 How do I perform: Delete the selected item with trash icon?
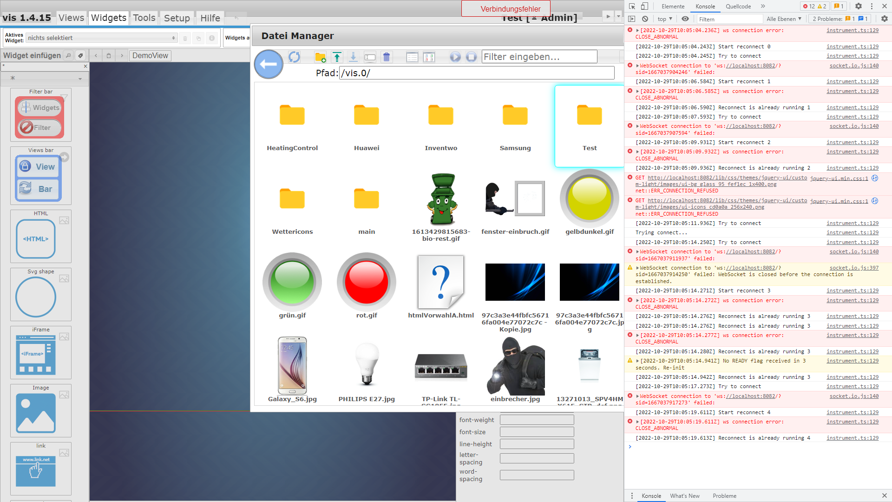pyautogui.click(x=387, y=57)
